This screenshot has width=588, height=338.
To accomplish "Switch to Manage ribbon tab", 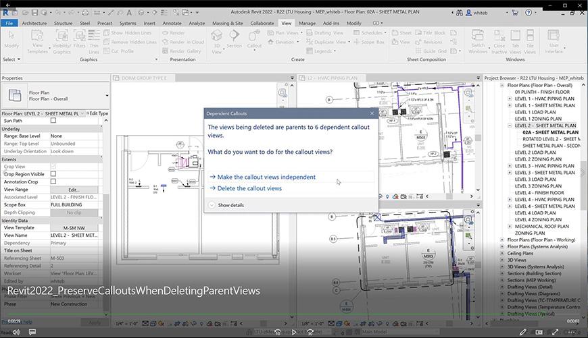I will pos(307,23).
